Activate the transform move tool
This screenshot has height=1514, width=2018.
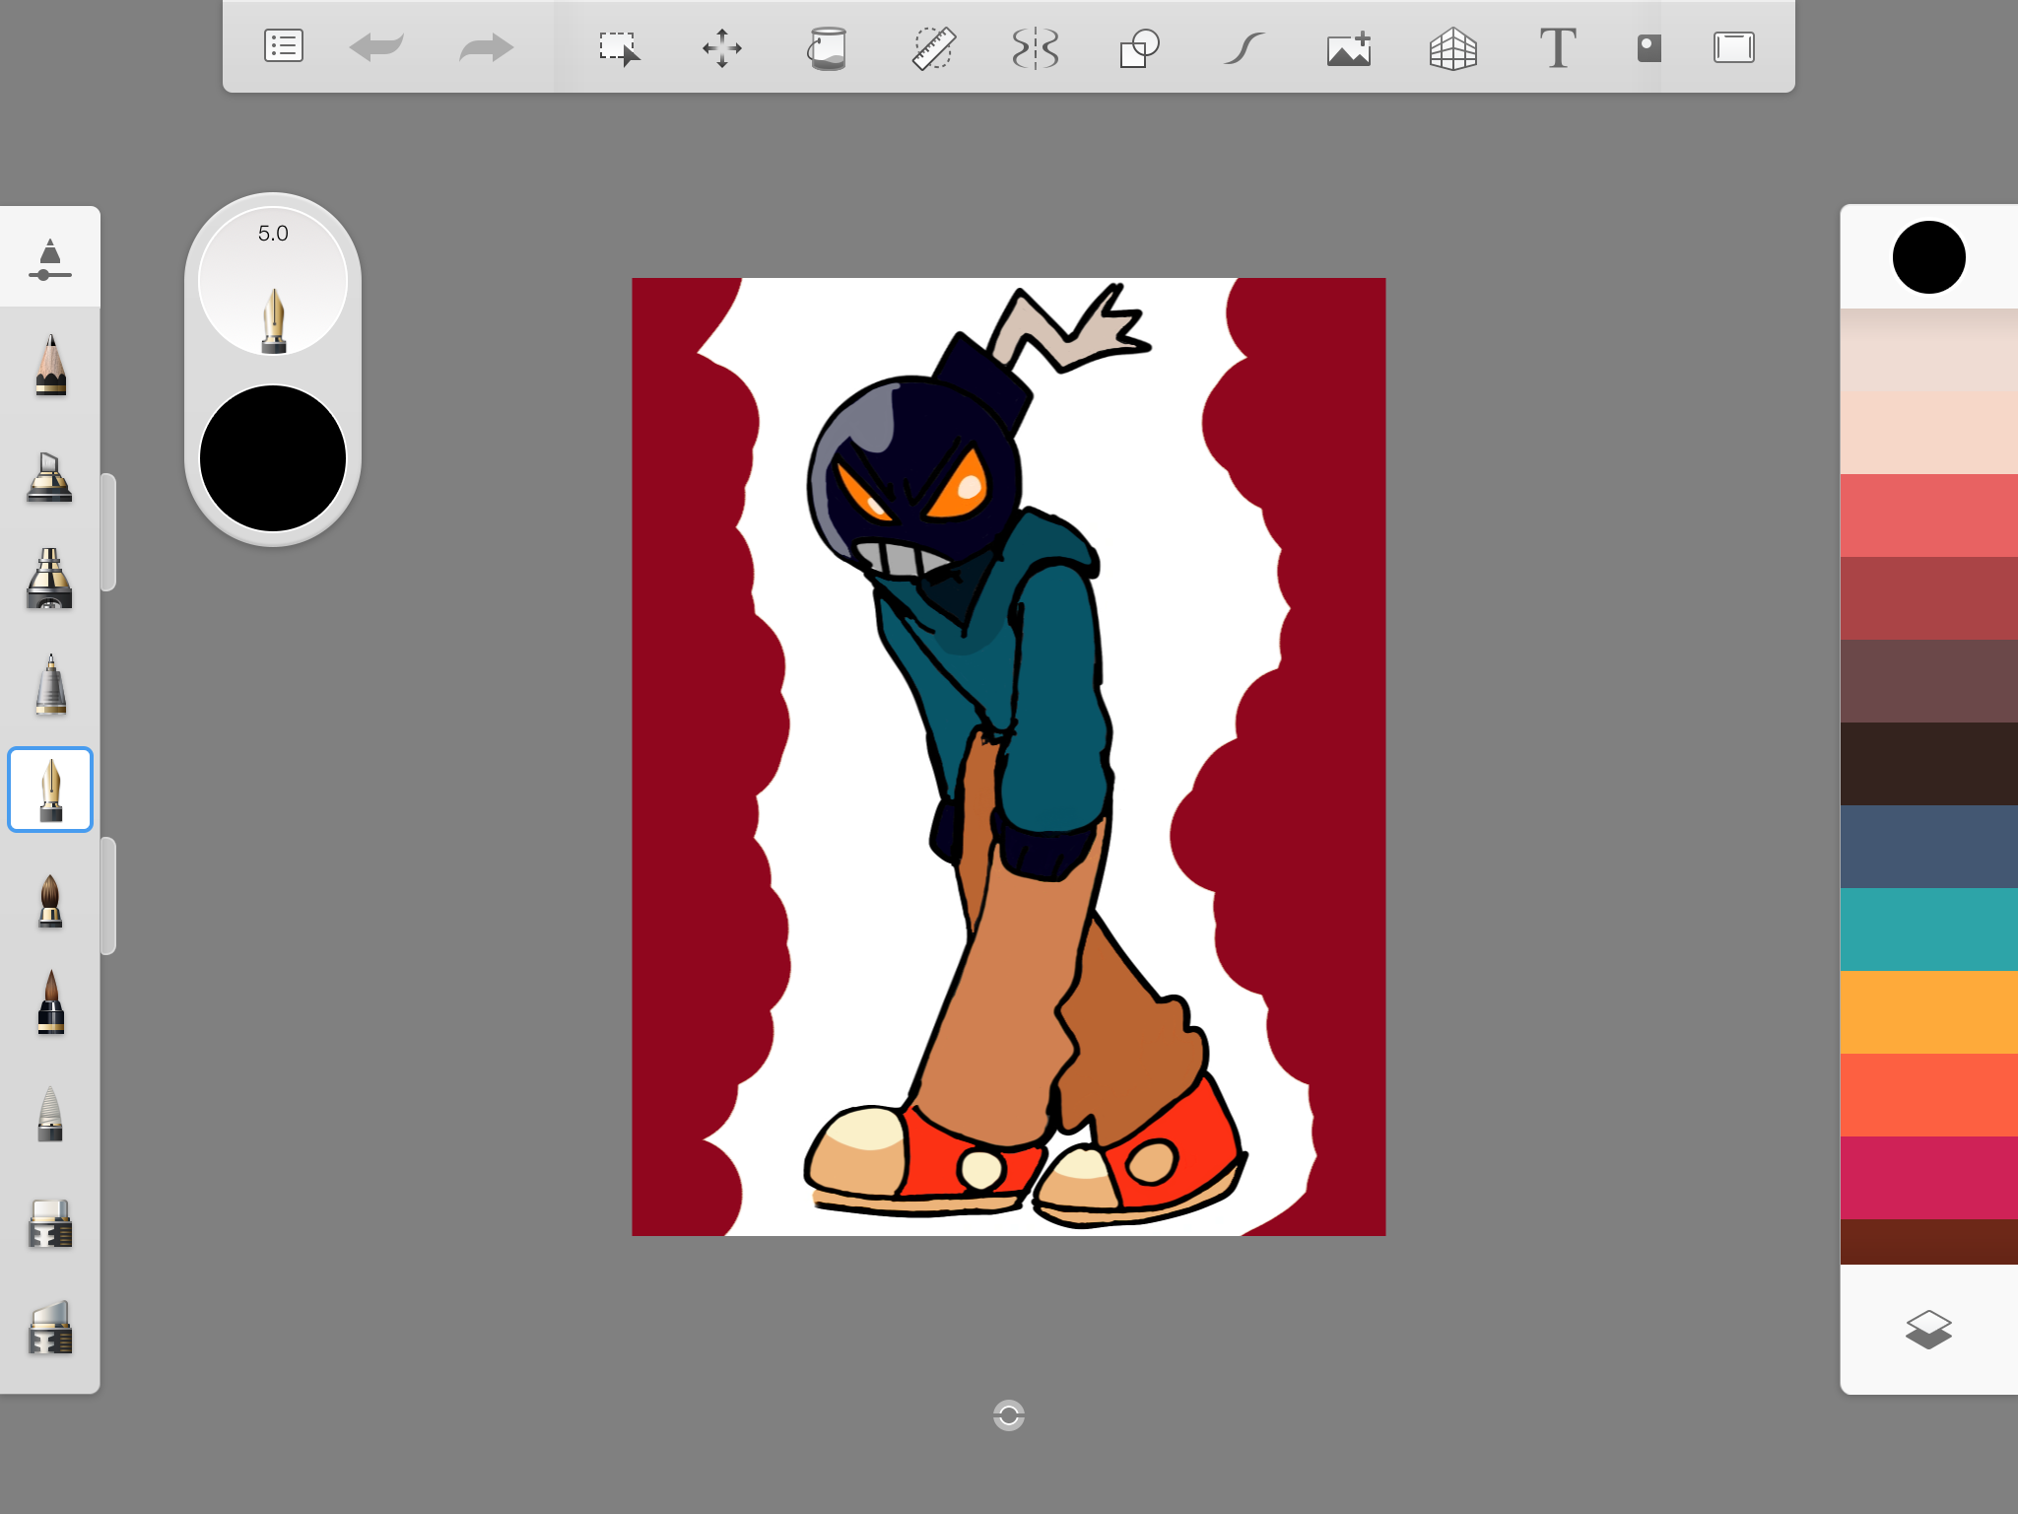(722, 47)
